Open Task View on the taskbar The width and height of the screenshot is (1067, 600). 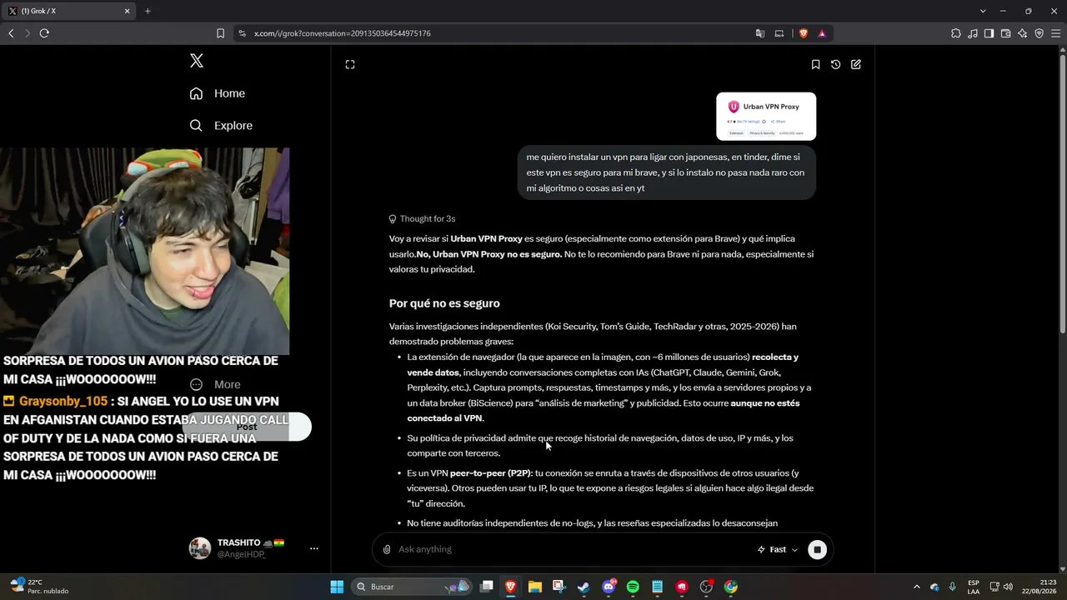click(487, 587)
